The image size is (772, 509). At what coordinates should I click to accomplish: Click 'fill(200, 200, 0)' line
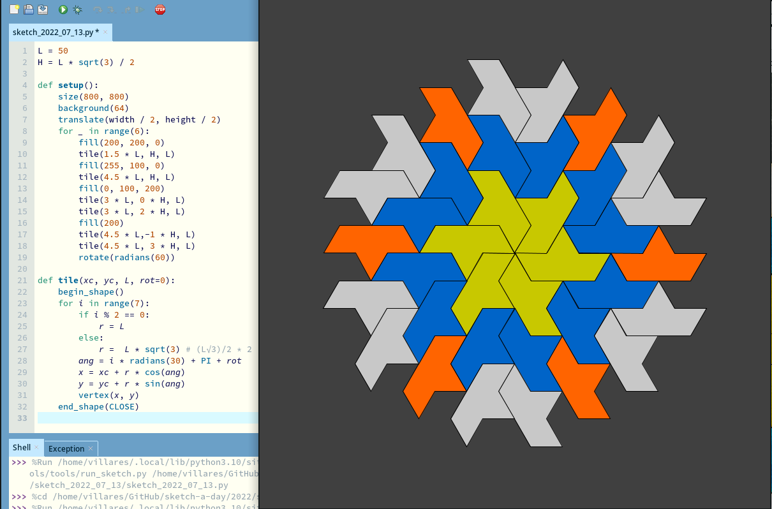click(122, 142)
